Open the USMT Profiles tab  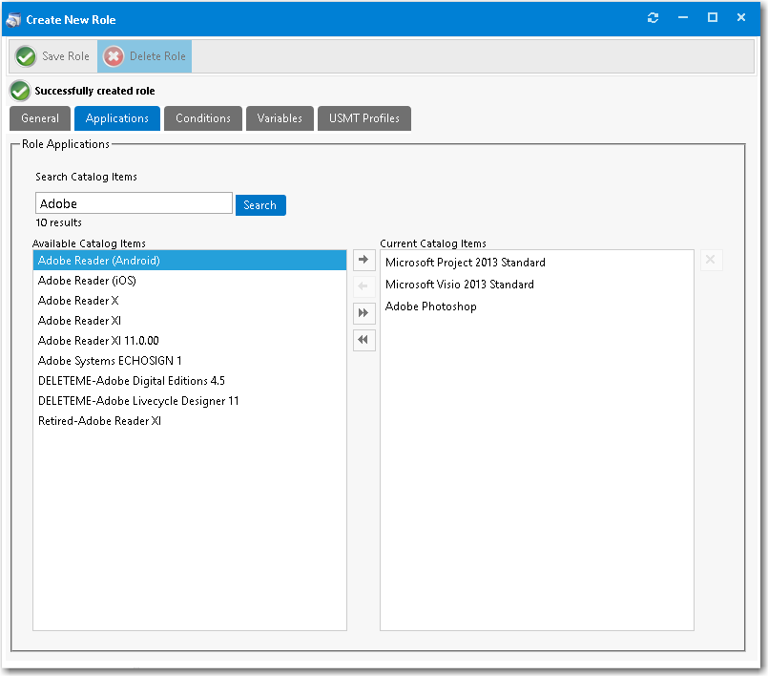click(363, 118)
